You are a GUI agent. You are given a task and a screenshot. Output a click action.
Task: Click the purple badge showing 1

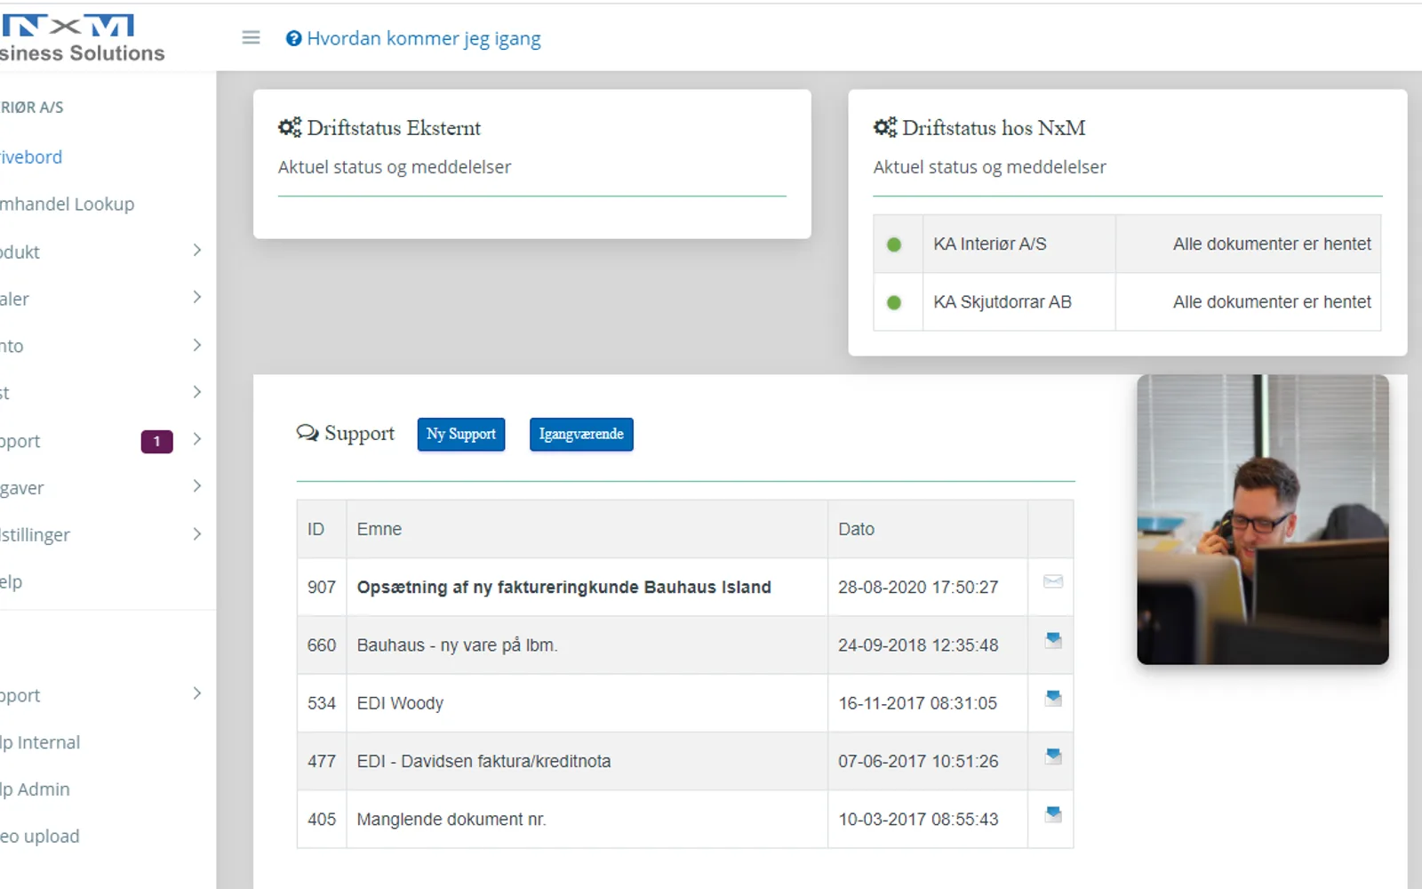click(156, 441)
